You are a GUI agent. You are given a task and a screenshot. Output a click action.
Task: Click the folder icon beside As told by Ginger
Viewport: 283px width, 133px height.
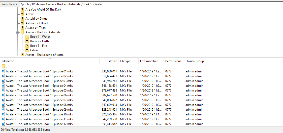coord(22,19)
